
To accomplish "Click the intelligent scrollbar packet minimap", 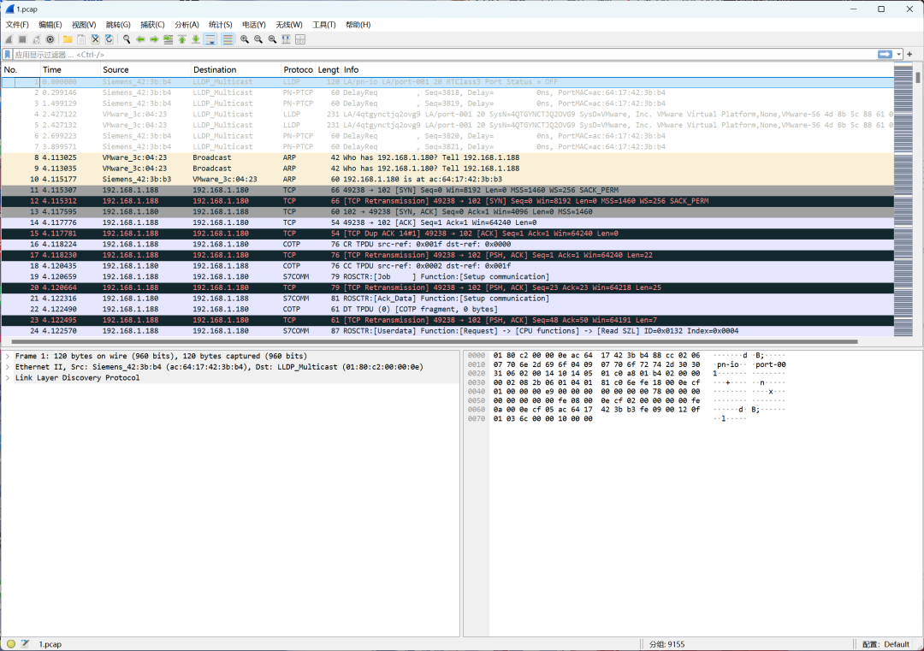I will click(x=903, y=200).
